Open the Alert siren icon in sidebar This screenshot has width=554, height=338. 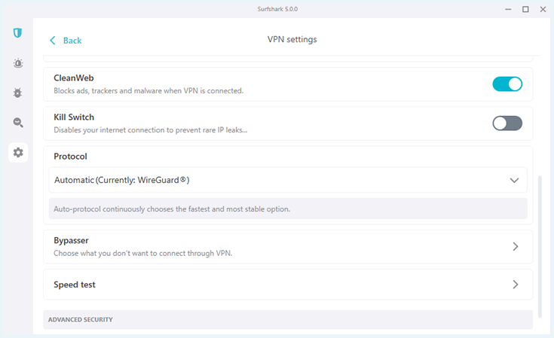coord(18,63)
